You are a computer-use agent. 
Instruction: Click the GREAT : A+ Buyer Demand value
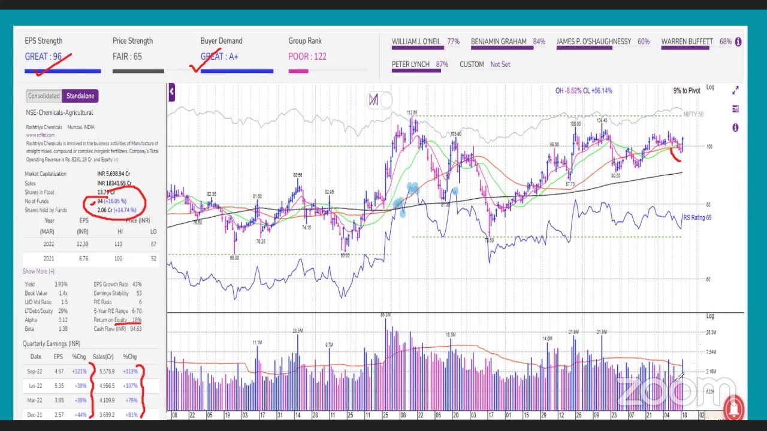pos(219,56)
